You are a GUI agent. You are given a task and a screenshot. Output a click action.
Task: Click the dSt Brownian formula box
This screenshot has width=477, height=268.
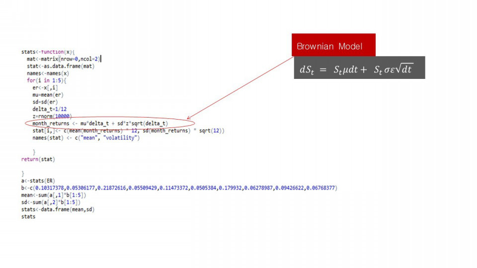(360, 67)
